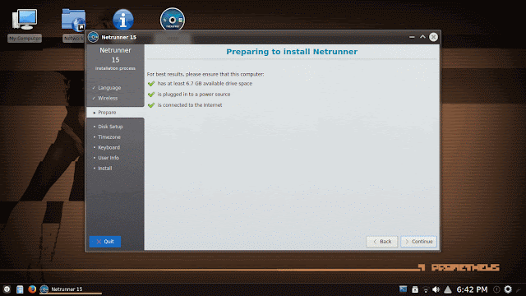Image resolution: width=526 pixels, height=296 pixels.
Task: Quit the Netrunner installation
Action: pyautogui.click(x=105, y=242)
